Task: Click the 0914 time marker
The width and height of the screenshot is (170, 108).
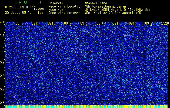Action: [68, 23]
